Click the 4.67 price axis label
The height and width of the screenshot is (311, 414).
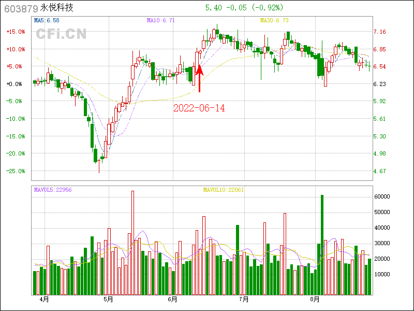click(380, 171)
